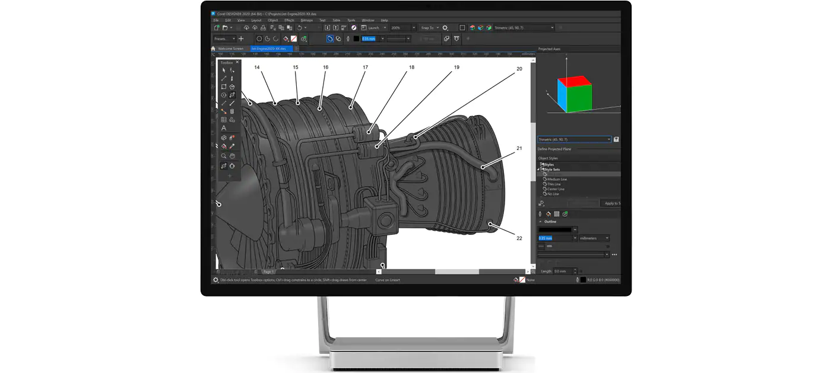Select the Polygon tool
This screenshot has height=373, width=831.
[231, 87]
